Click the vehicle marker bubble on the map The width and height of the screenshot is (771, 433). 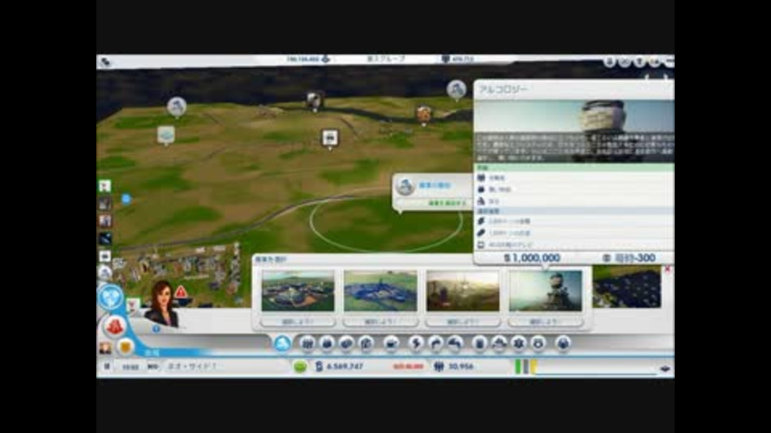click(330, 139)
